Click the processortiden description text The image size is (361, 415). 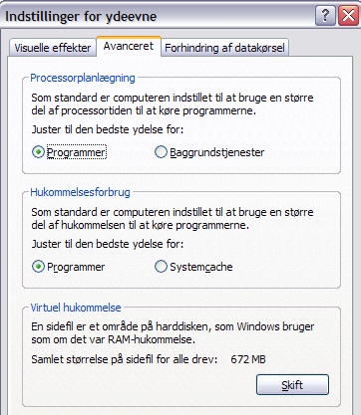click(x=173, y=104)
